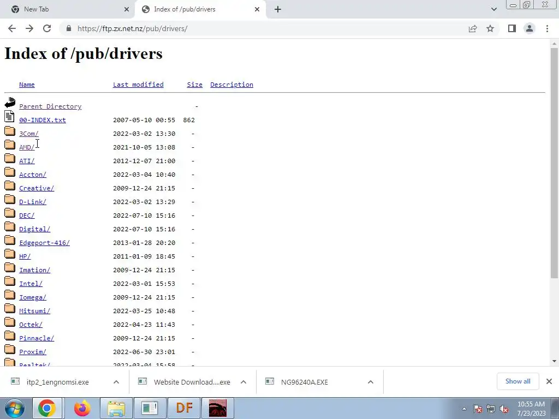
Task: Sort listing by Size
Action: pyautogui.click(x=195, y=85)
